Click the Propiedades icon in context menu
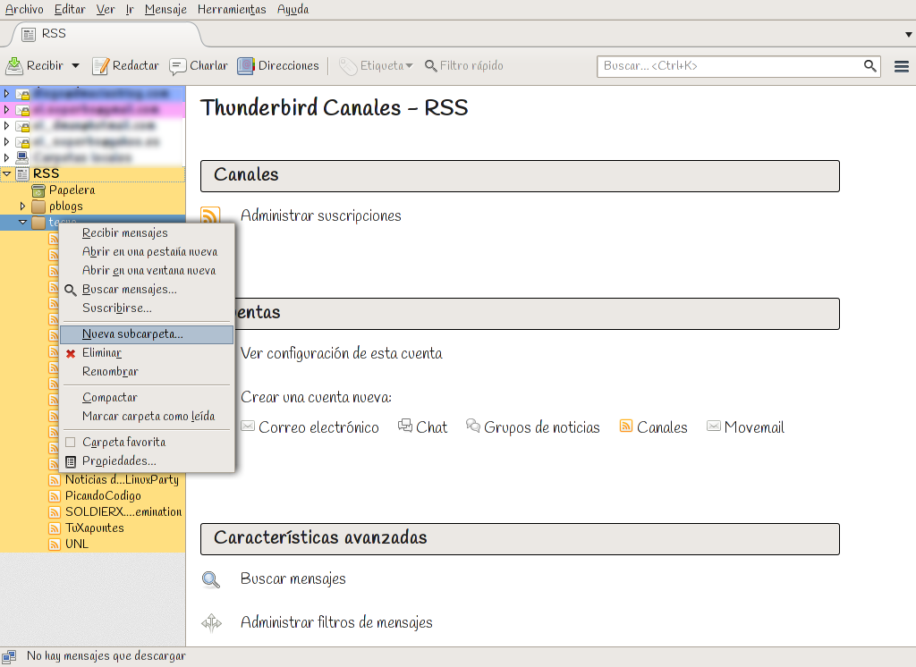Screen dimensions: 916x667 pos(71,461)
